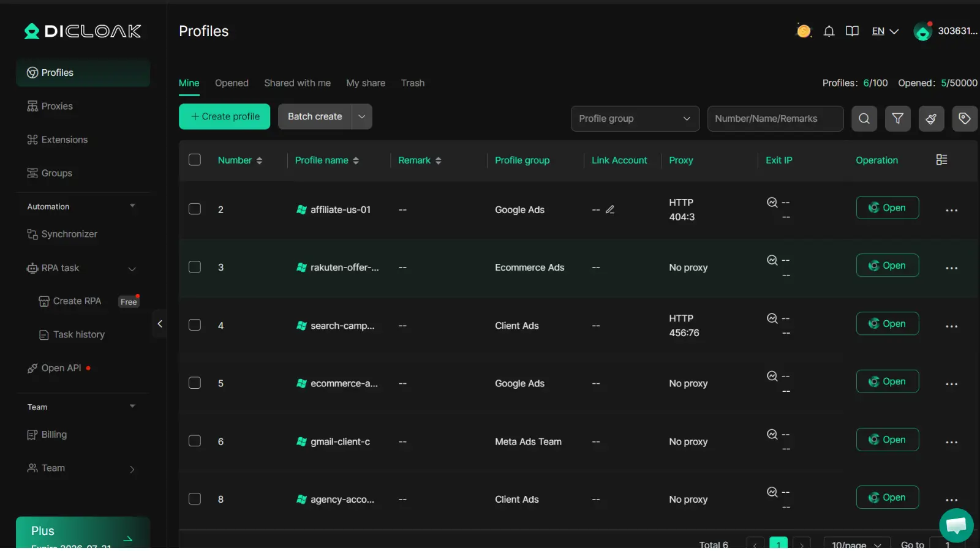This screenshot has height=551, width=980.
Task: Expand the Team submenu item
Action: [x=132, y=469]
